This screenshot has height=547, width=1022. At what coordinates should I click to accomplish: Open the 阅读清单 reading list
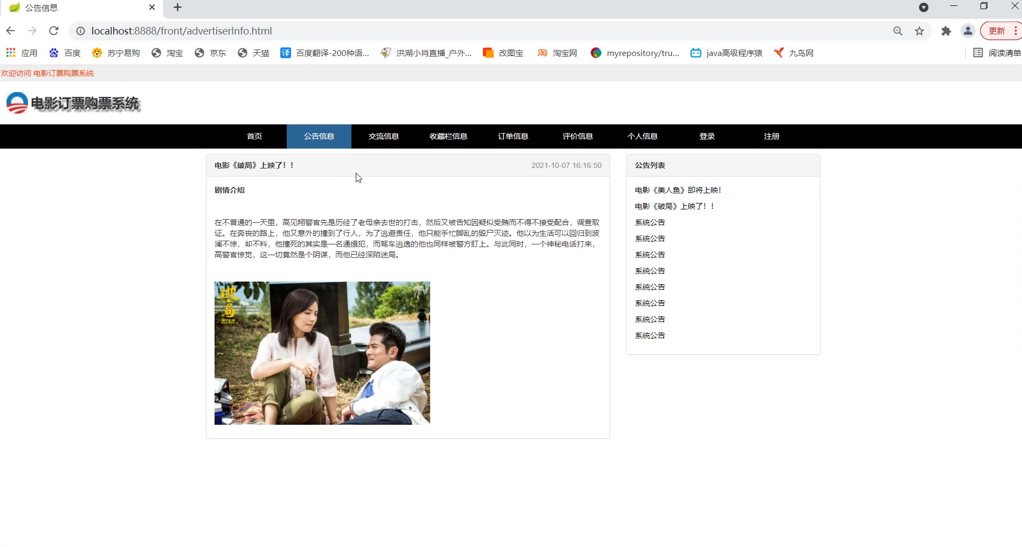click(x=997, y=53)
